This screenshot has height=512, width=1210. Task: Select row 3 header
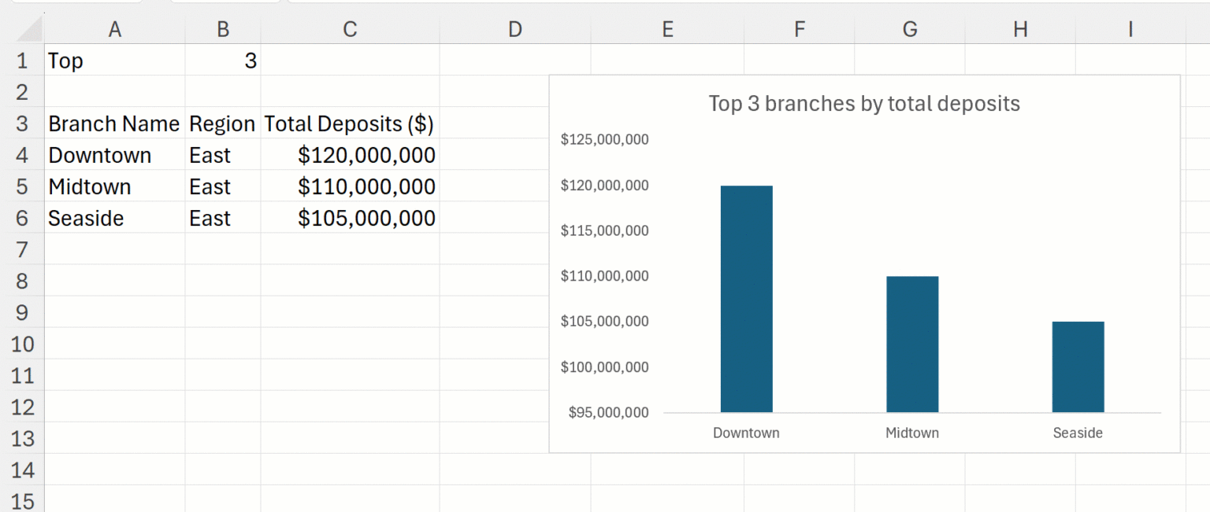pyautogui.click(x=22, y=123)
